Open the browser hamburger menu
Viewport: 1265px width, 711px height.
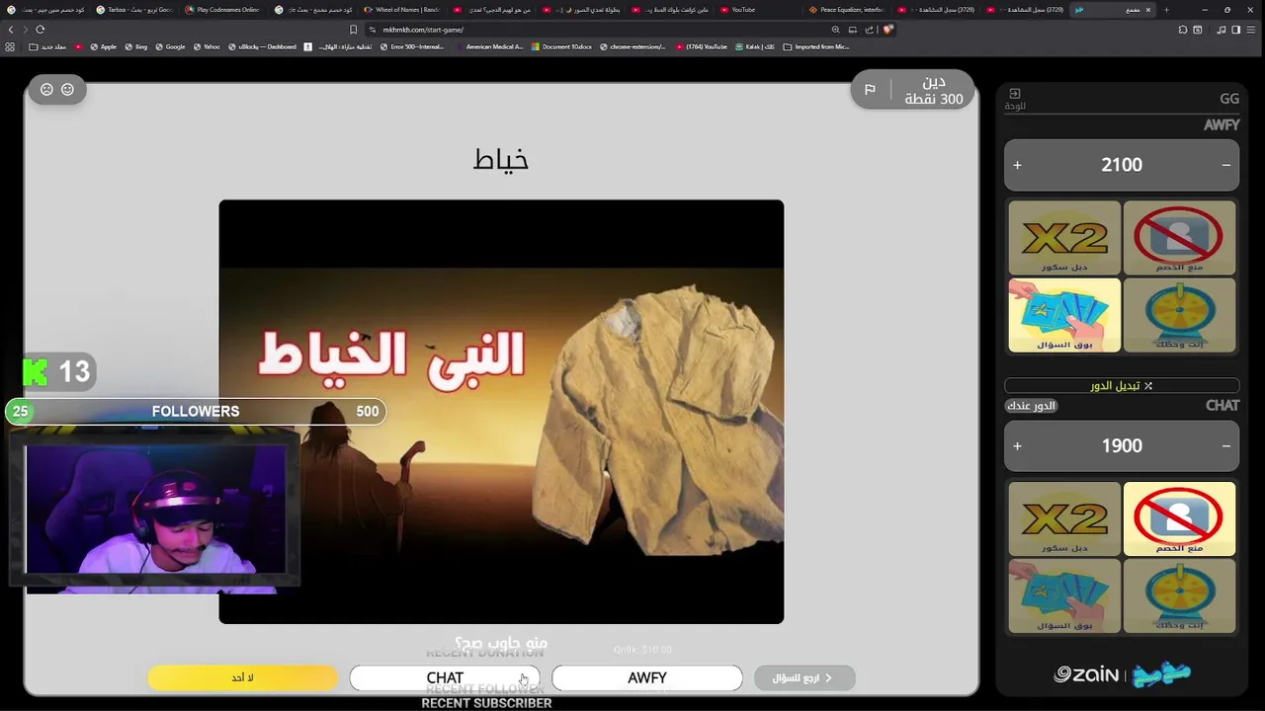(x=1253, y=30)
